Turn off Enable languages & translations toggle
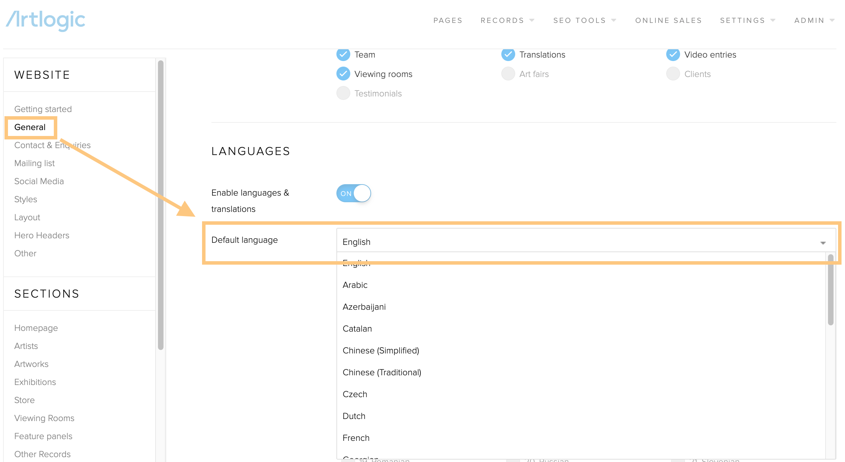The image size is (845, 462). pyautogui.click(x=353, y=193)
